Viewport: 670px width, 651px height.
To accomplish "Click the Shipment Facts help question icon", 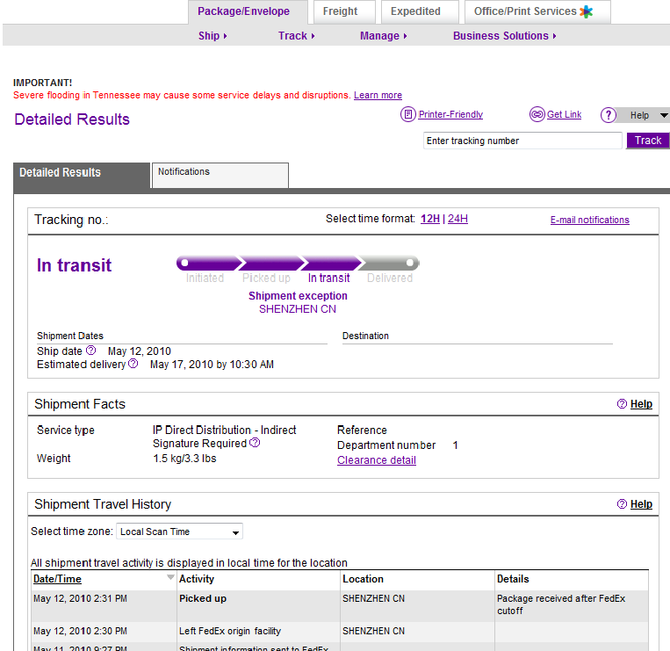I will pyautogui.click(x=622, y=403).
